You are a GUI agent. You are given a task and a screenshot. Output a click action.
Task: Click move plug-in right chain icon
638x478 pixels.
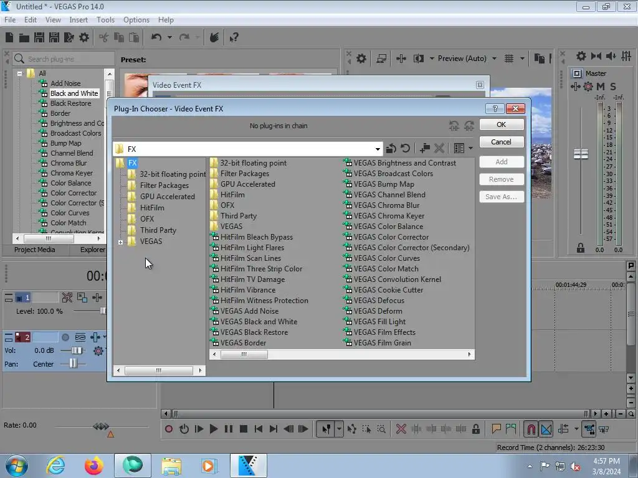(x=469, y=126)
